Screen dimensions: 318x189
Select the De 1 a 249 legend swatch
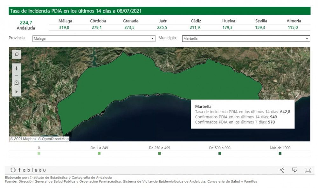tap(99, 153)
